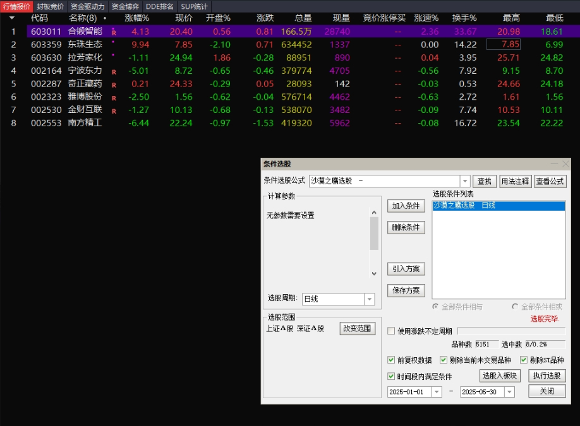Click R marker on 合锻智能 row
Screen dimensions: 580x426
pos(114,33)
